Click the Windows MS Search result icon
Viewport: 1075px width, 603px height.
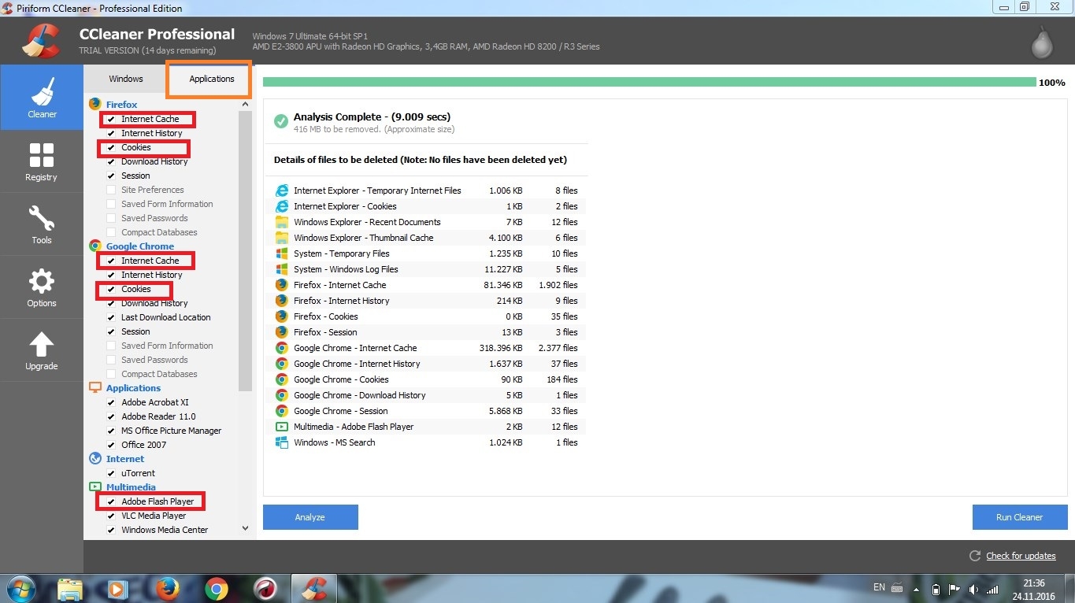(x=282, y=442)
